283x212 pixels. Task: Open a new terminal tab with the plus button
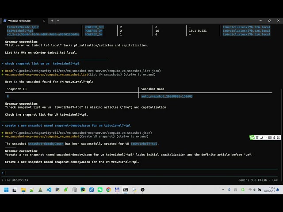coord(52,21)
